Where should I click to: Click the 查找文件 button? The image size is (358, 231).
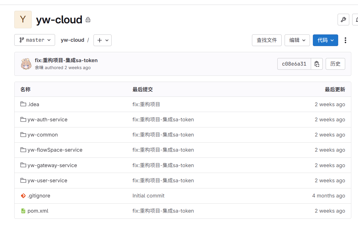[x=267, y=40]
